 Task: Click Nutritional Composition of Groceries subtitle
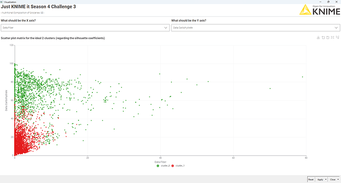click(x=22, y=13)
